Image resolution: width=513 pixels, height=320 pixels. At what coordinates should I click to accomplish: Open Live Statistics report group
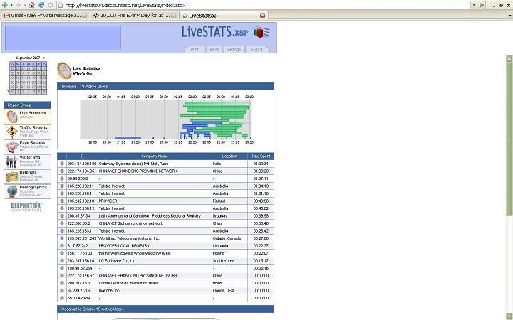[x=28, y=117]
